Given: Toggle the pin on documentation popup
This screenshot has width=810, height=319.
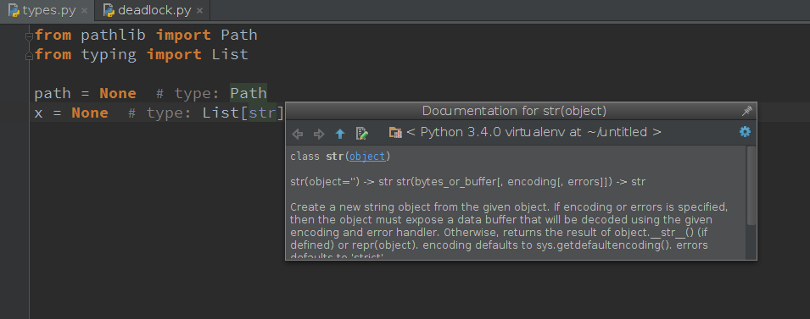Looking at the screenshot, I should [x=746, y=111].
